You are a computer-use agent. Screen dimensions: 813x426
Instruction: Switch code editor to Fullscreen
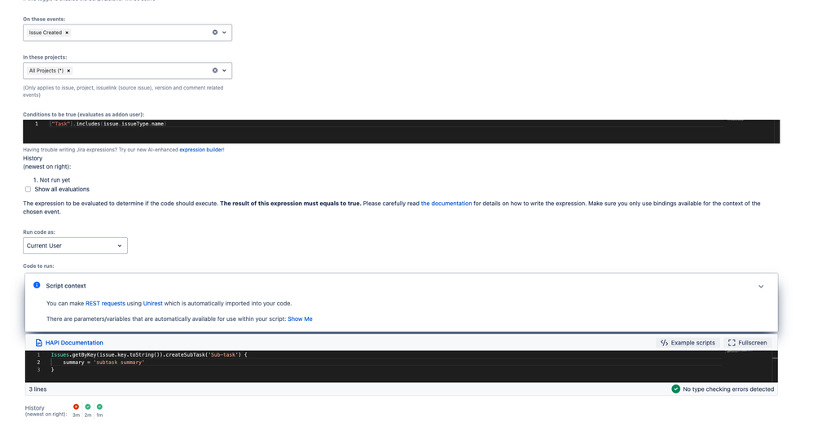pyautogui.click(x=747, y=343)
